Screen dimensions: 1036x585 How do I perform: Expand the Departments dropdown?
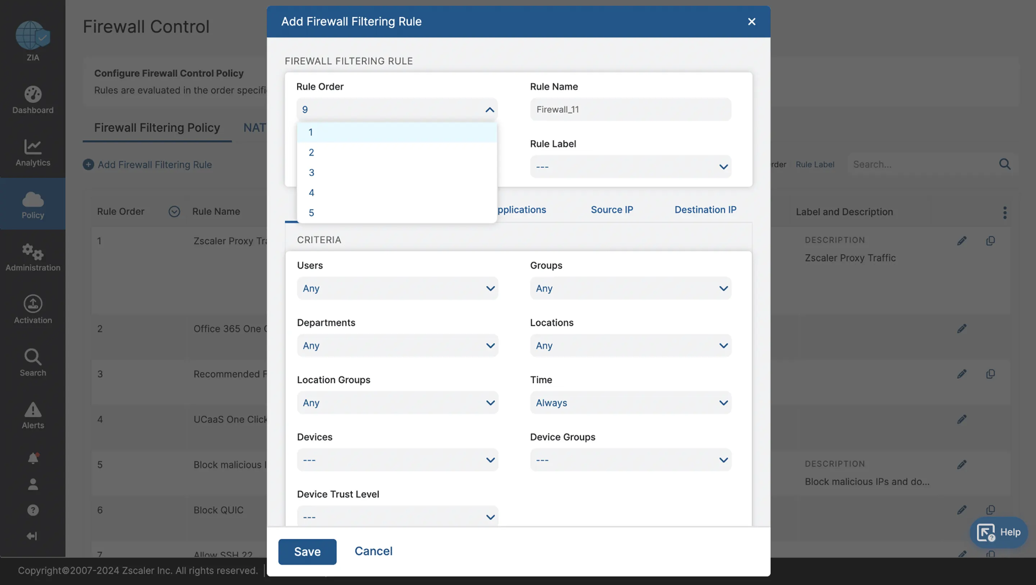click(397, 345)
